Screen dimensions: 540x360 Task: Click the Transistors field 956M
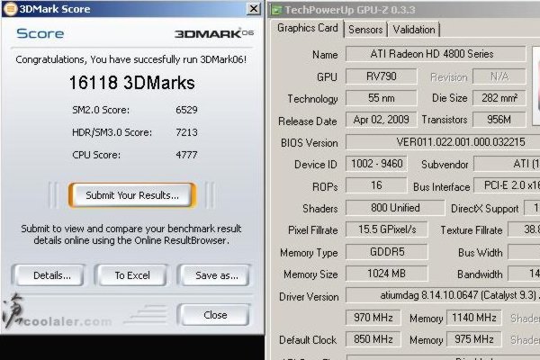point(499,120)
